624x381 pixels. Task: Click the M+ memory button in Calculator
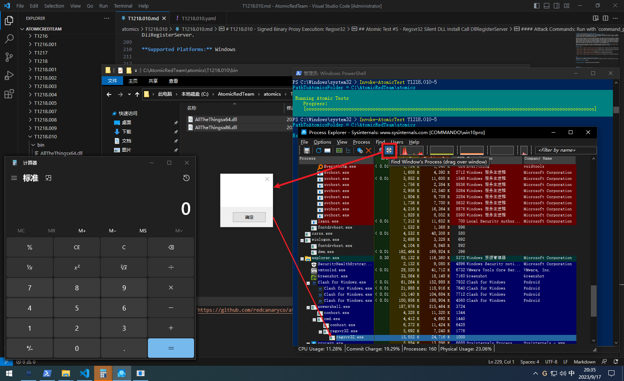[x=82, y=231]
